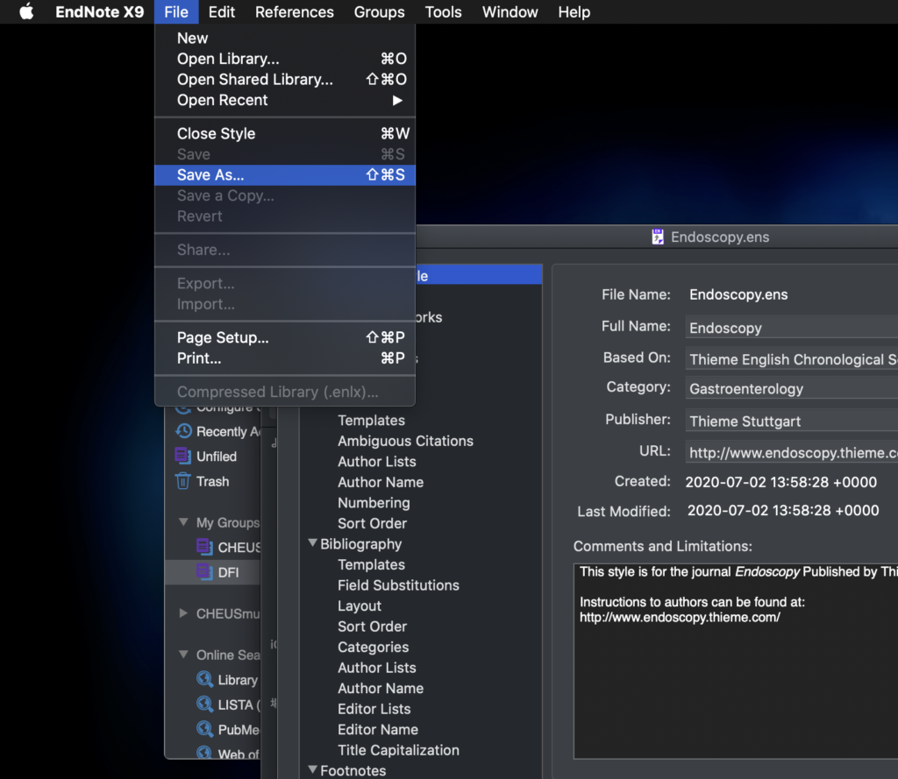Viewport: 898px width, 779px height.
Task: Select the Trash group label
Action: (x=213, y=481)
